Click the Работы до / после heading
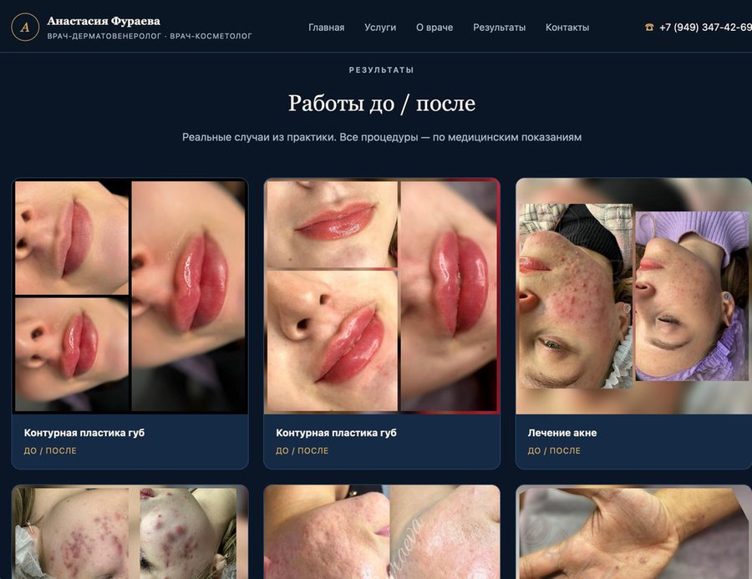 pyautogui.click(x=382, y=103)
